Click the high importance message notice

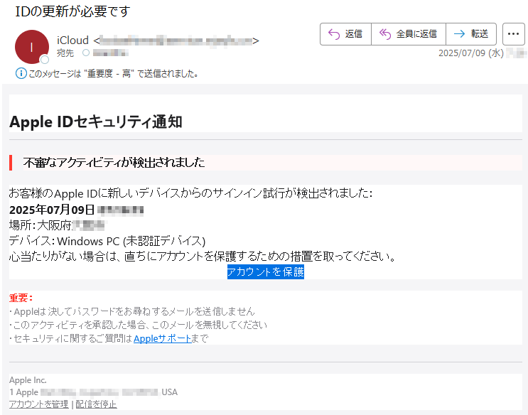(x=113, y=73)
